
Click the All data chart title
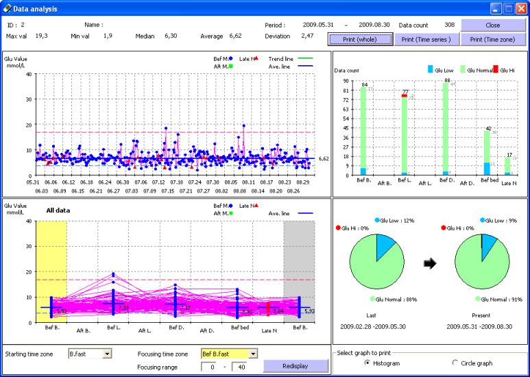(x=58, y=210)
